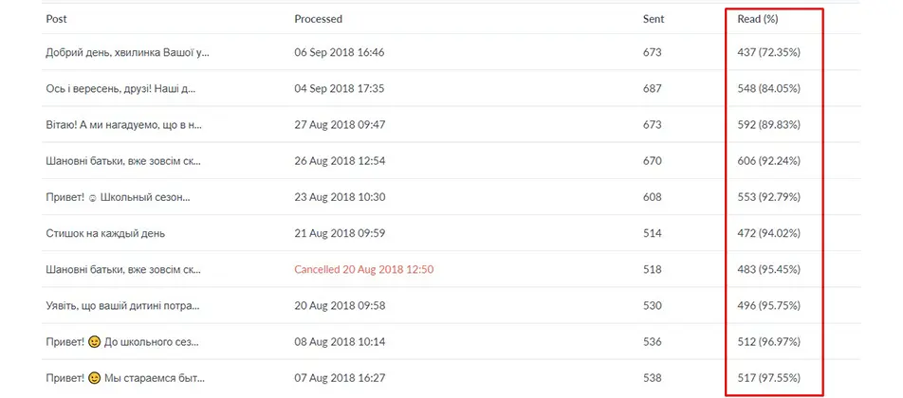Click the read value 606 (92.24%)
The width and height of the screenshot is (903, 398).
coord(768,161)
